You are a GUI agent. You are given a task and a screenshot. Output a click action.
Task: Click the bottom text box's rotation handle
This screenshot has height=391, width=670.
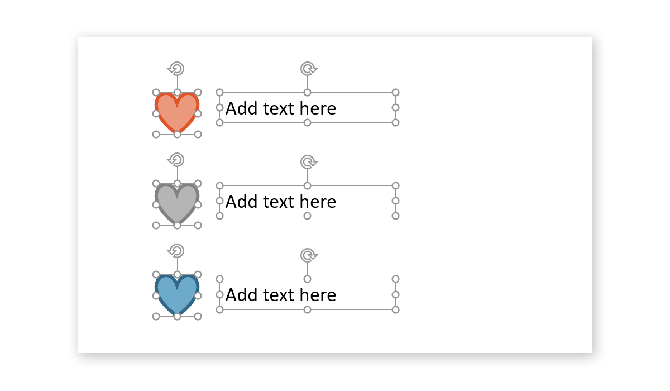[x=307, y=255]
